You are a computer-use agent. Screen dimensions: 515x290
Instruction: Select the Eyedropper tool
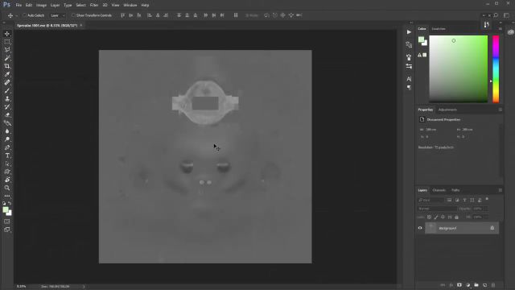[7, 74]
